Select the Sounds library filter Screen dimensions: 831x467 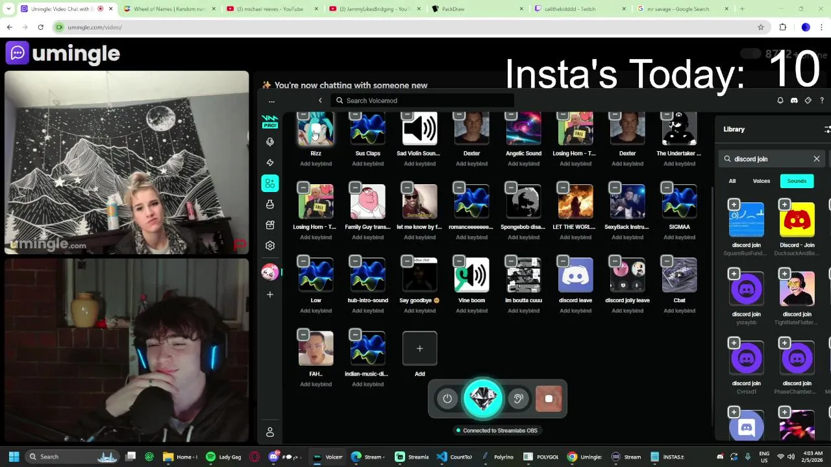tap(797, 181)
